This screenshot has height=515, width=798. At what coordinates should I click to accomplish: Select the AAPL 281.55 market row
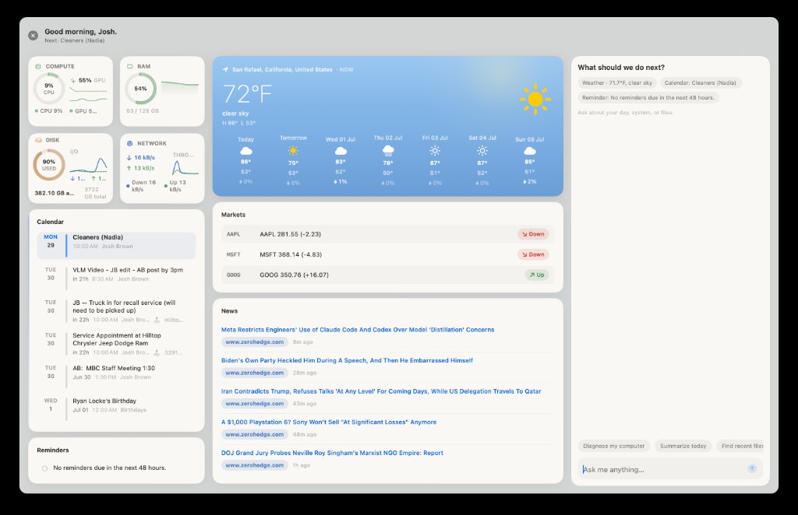pyautogui.click(x=388, y=234)
